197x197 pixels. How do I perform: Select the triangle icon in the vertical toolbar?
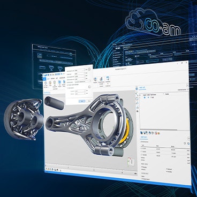pyautogui.click(x=137, y=103)
